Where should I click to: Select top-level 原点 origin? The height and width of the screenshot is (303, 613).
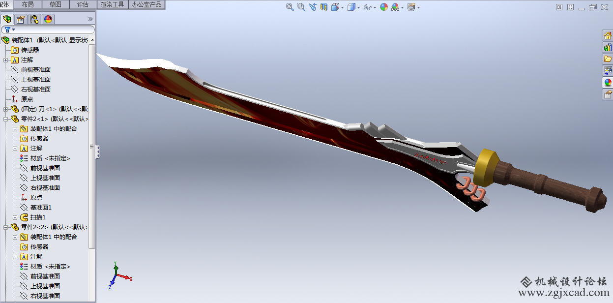(x=22, y=99)
